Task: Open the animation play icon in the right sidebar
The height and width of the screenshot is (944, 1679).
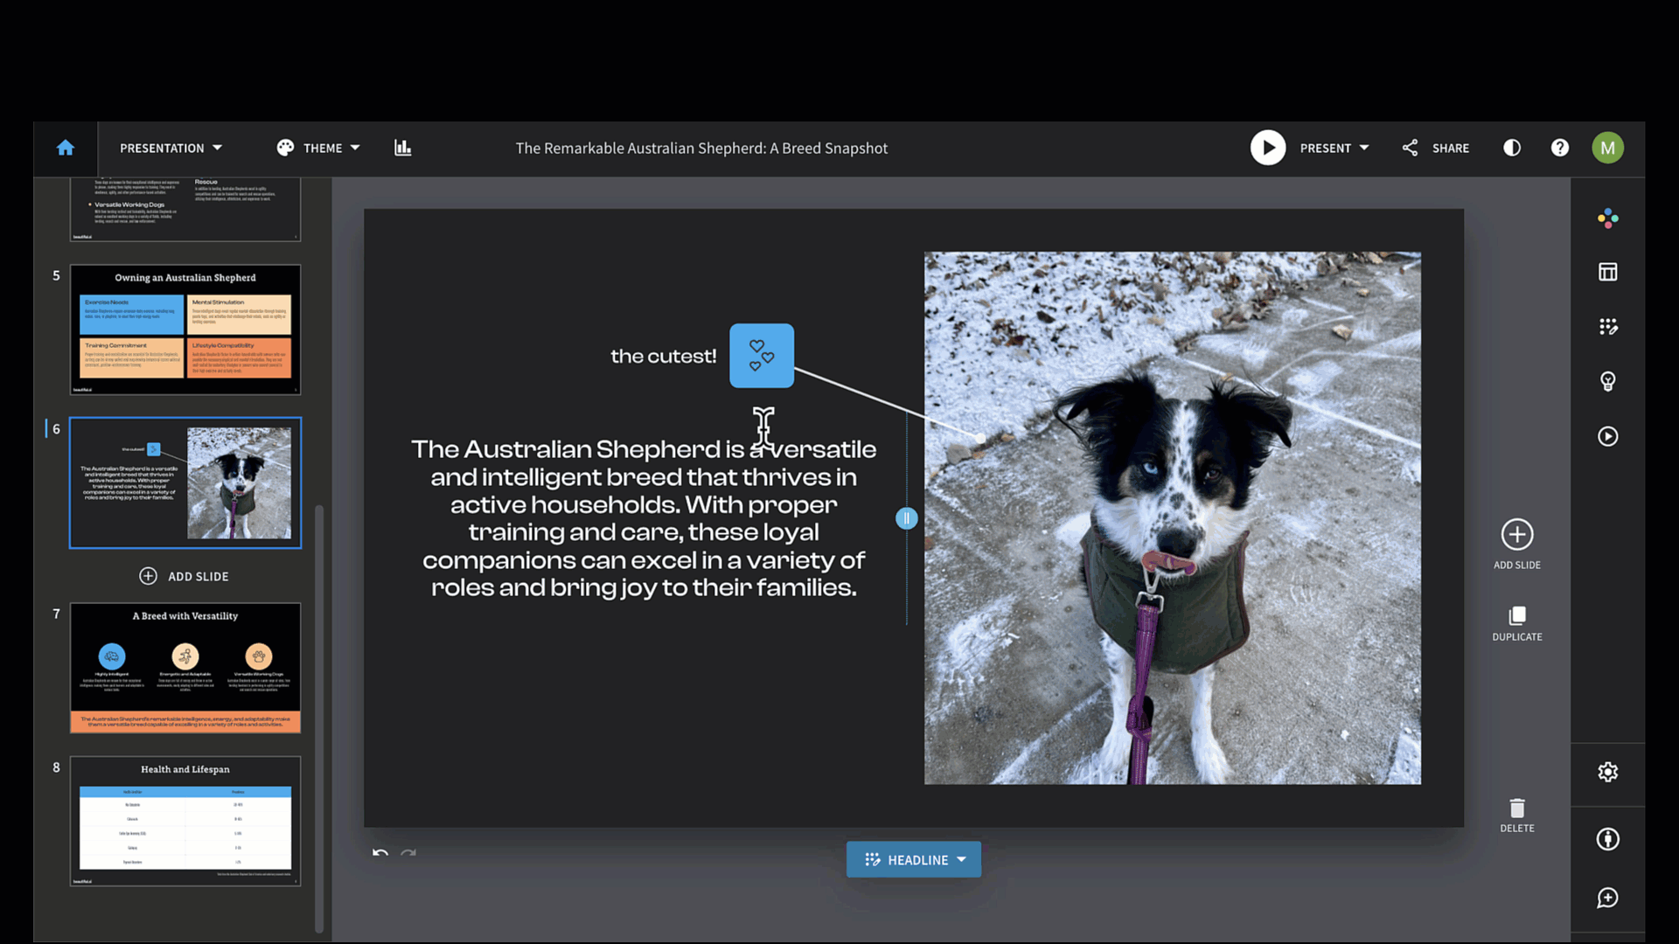Action: [x=1608, y=436]
